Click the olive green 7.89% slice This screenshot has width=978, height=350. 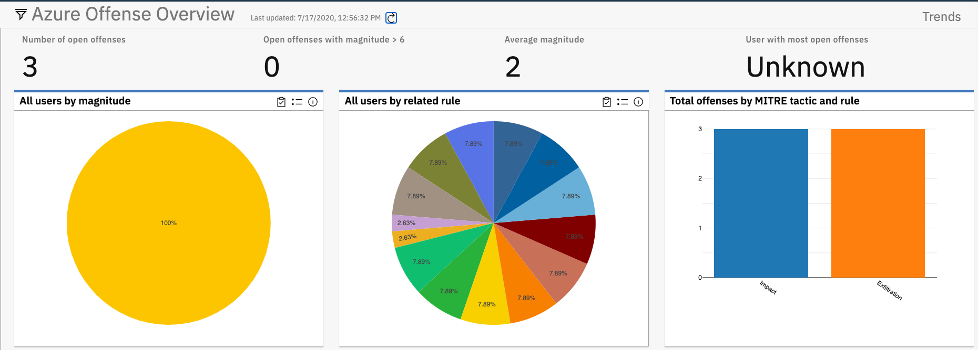point(444,168)
